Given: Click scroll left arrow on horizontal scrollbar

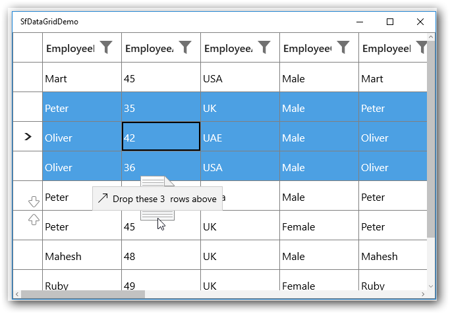Looking at the screenshot, I should point(17,294).
